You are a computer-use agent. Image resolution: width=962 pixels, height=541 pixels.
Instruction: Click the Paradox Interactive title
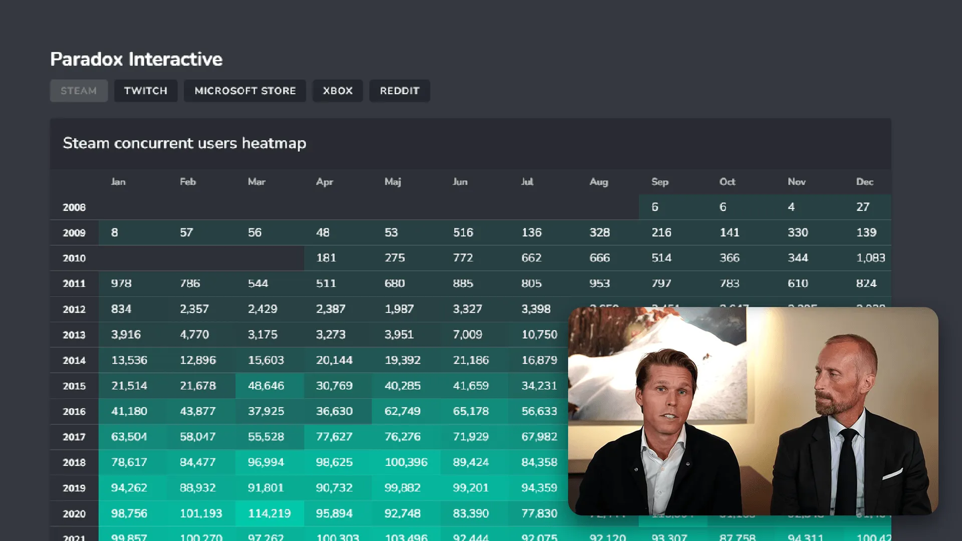[x=136, y=59]
